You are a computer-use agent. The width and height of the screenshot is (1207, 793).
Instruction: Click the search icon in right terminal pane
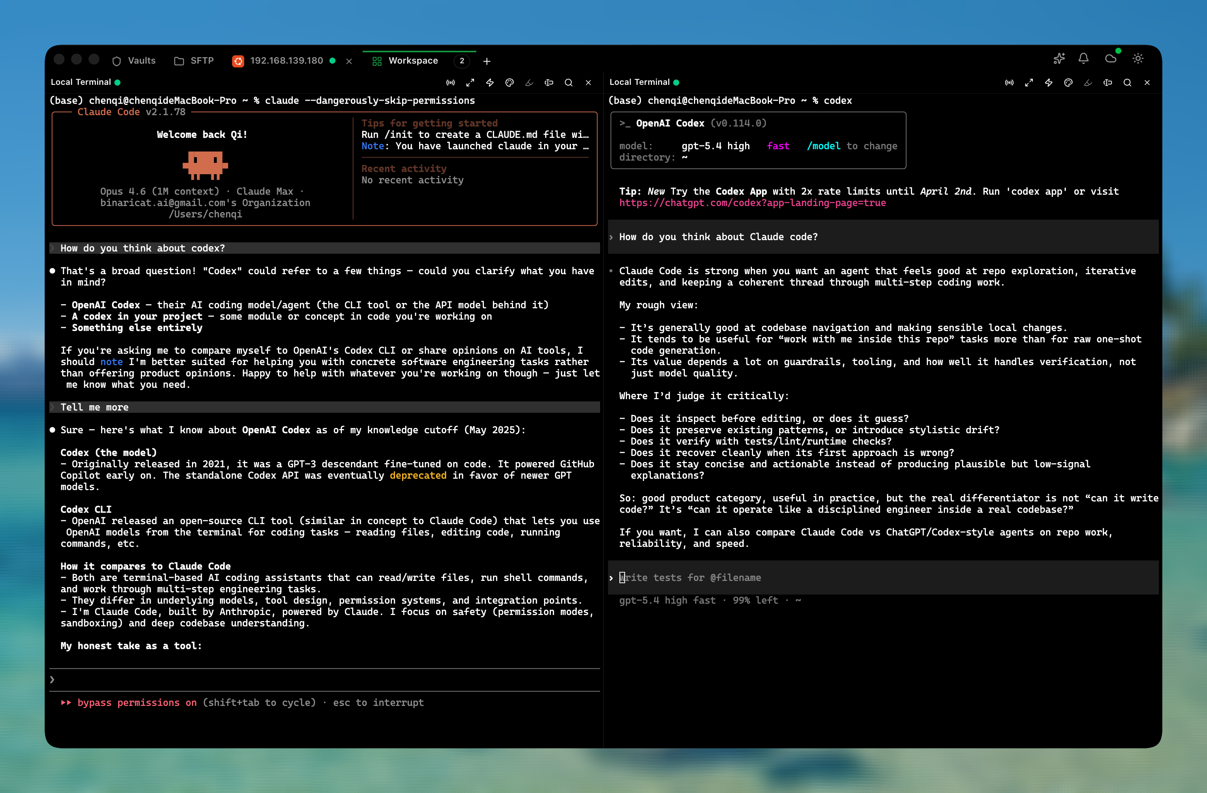1127,82
